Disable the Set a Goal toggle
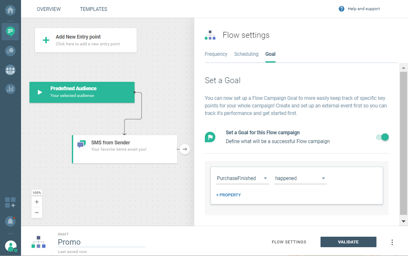Screen dimensions: 408x256 (382, 137)
